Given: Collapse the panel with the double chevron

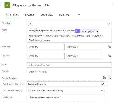Looking at the screenshot, I should pos(1,4).
